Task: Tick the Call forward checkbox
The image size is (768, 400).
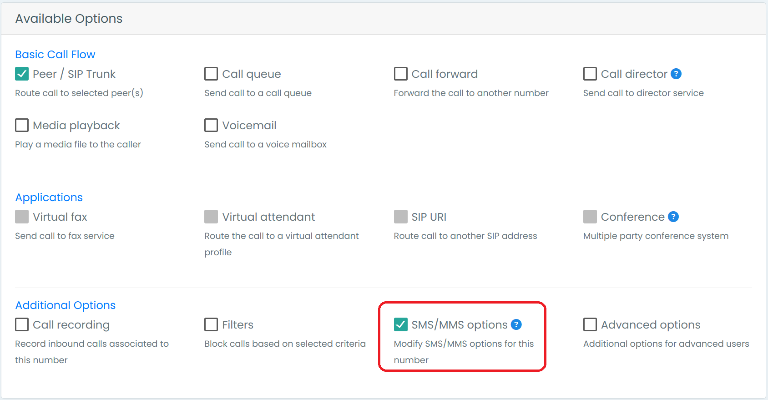Action: [x=400, y=74]
